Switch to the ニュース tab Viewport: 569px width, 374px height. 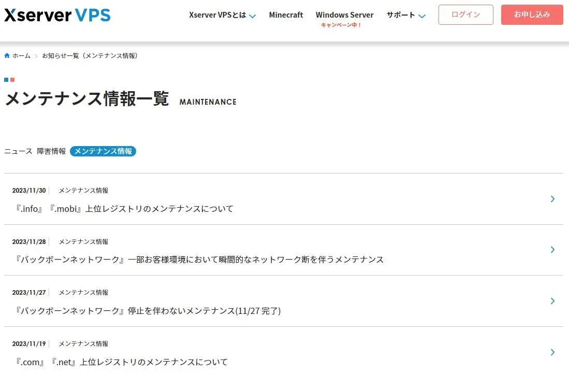[18, 151]
